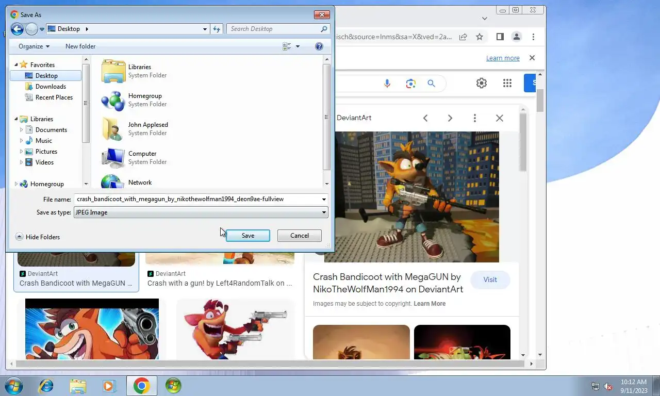
Task: Change your view icon in dialog toolbar
Action: coord(287,46)
